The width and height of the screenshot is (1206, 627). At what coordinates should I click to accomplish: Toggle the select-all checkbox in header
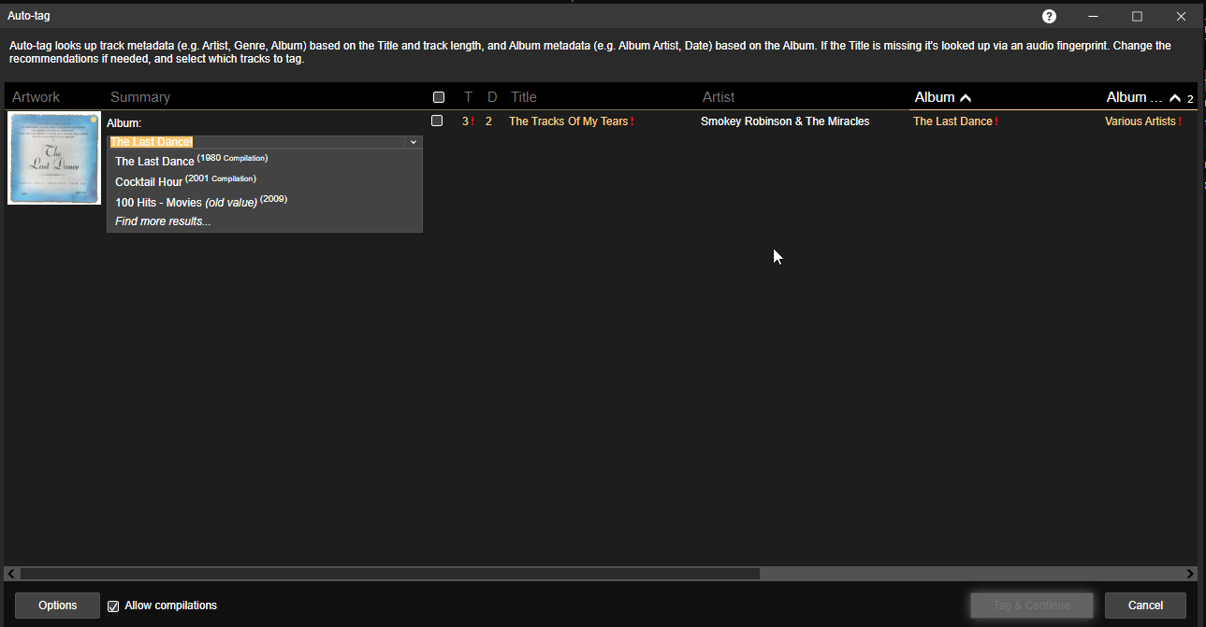pos(439,97)
